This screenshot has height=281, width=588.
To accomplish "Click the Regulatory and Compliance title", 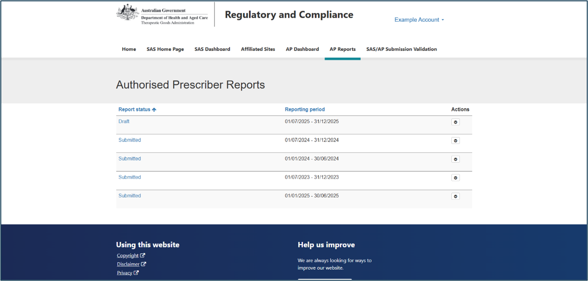I will tap(289, 14).
